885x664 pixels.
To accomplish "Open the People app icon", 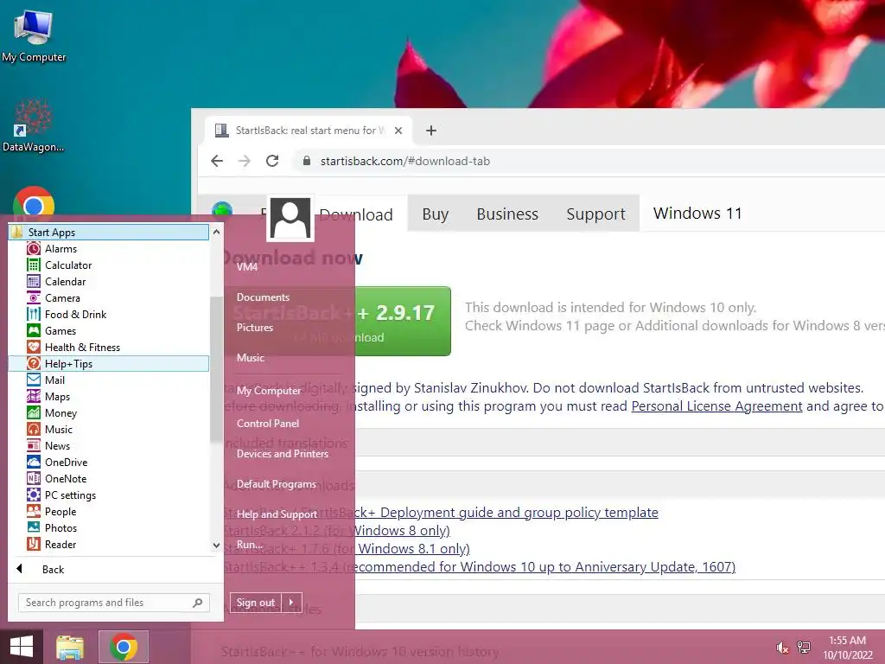I will coord(34,511).
